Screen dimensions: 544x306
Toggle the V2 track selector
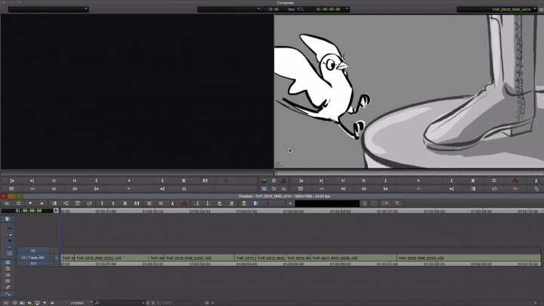32,250
